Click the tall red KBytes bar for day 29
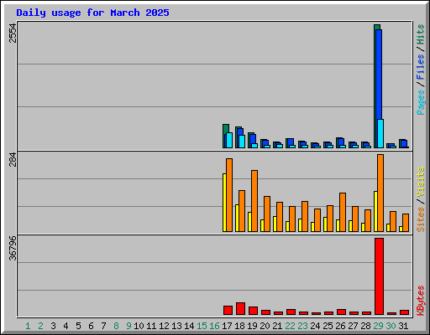Screen dimensions: 430x335 tap(379, 276)
